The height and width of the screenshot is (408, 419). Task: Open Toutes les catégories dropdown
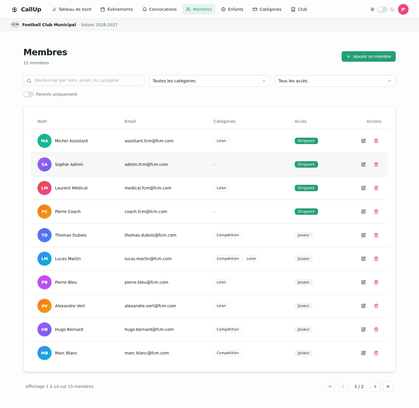(x=210, y=81)
